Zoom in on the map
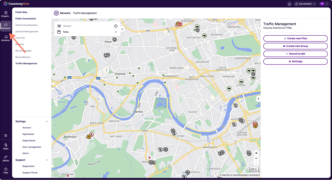Screen dimensions: 332x180 point(256,153)
